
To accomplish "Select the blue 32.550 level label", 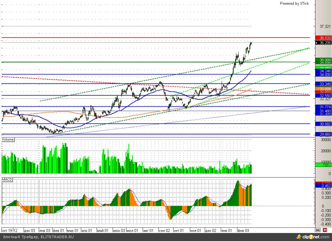I will coord(323,96).
